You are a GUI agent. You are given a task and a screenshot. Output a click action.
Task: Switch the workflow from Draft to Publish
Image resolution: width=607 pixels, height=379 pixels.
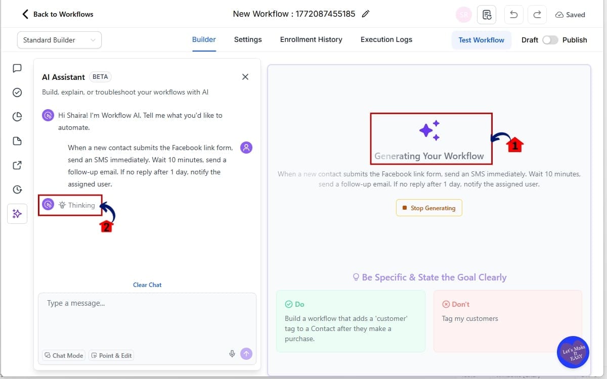[551, 39]
